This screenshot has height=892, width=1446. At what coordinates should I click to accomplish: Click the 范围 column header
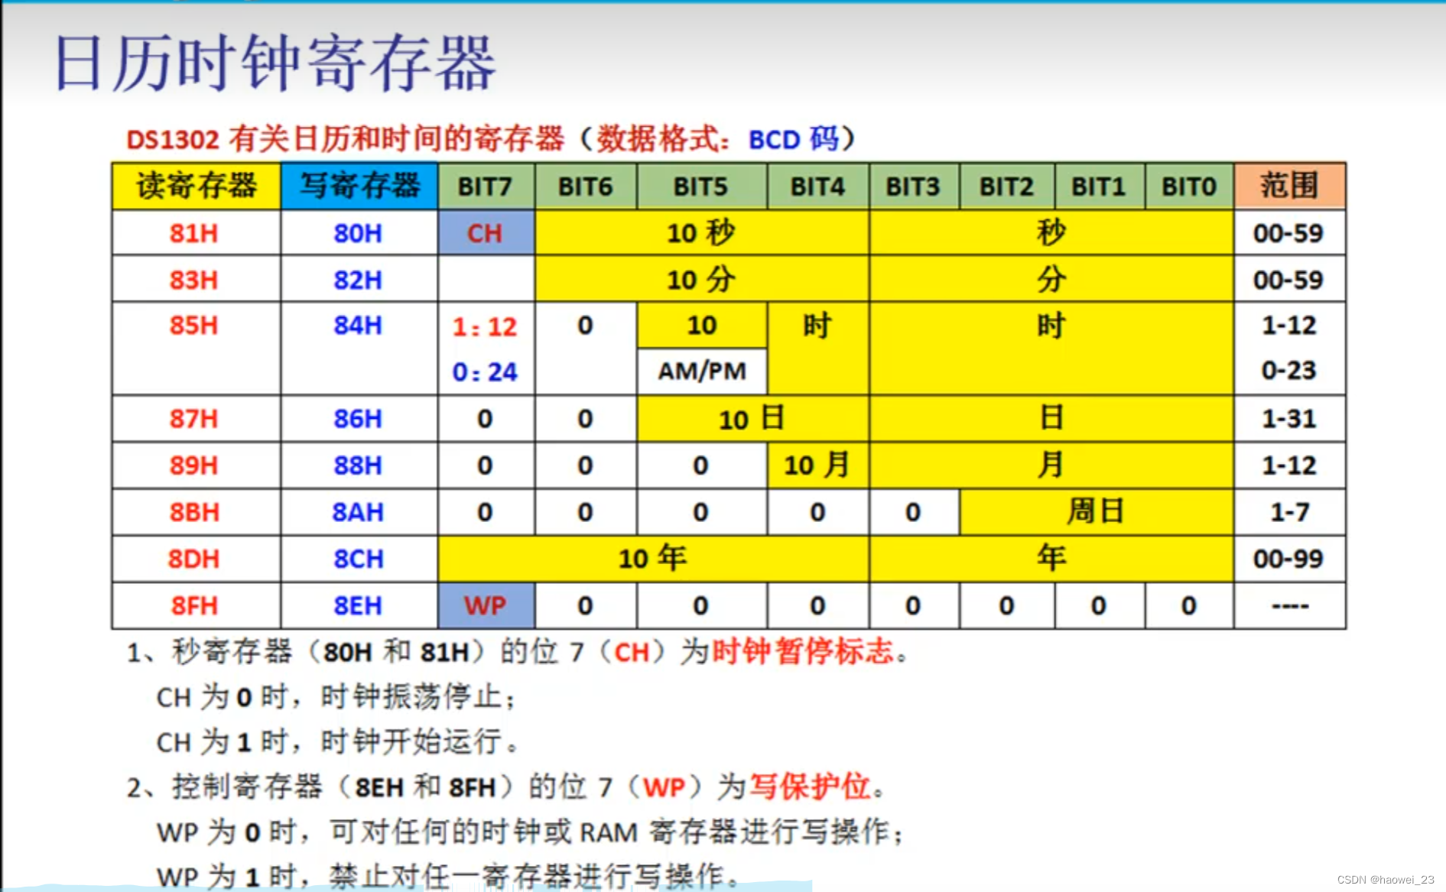pos(1290,186)
